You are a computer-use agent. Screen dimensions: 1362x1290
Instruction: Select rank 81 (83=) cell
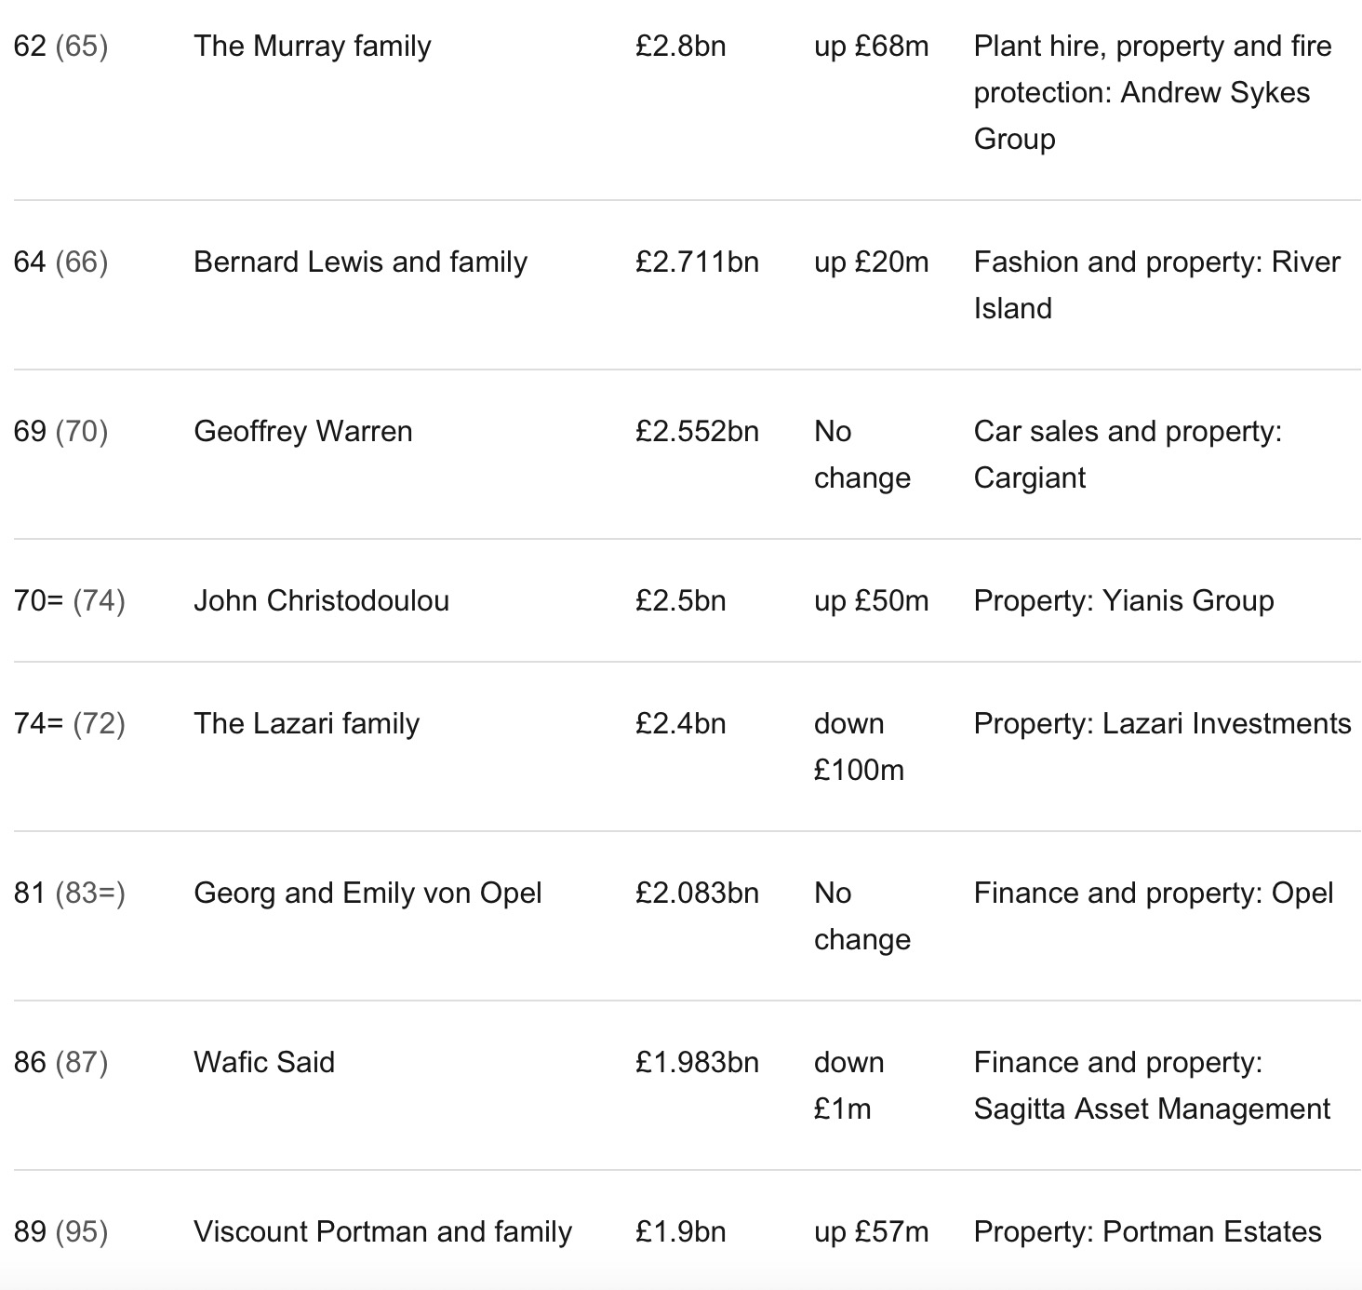tap(70, 894)
